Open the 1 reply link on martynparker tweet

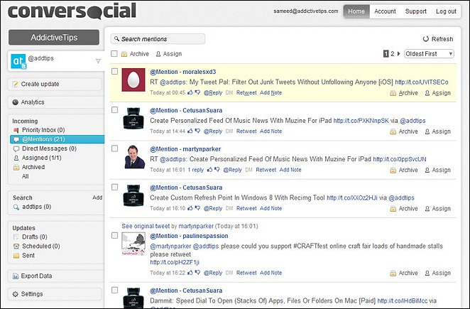coord(195,170)
